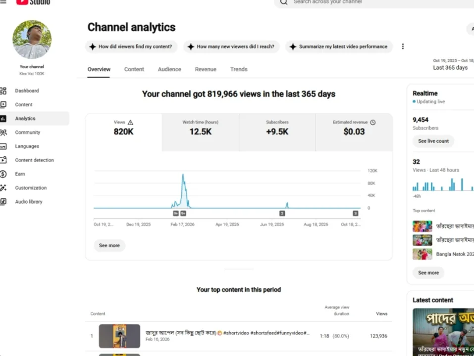This screenshot has width=474, height=356.
Task: Click the Audio library sidebar icon
Action: point(3,202)
